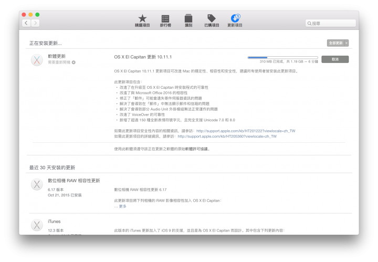Viewport: 378px width, 262px height.
Task: Click the 310 MB download status text
Action: click(289, 62)
